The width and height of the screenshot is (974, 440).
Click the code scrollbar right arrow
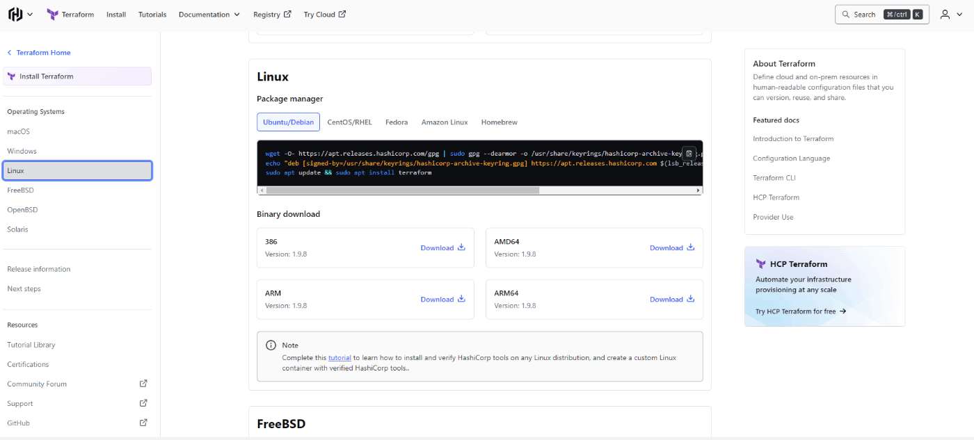tap(698, 190)
